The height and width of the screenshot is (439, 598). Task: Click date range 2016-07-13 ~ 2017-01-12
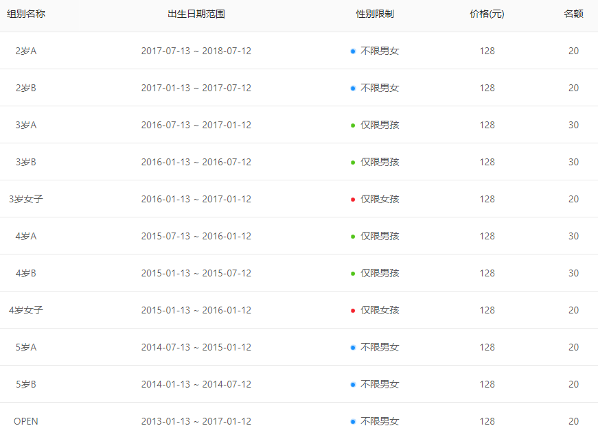point(196,125)
